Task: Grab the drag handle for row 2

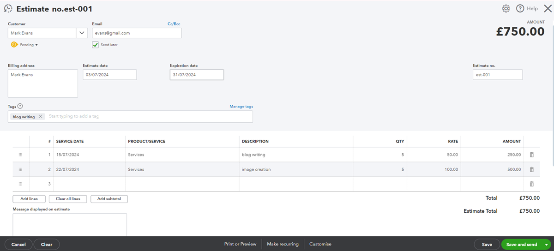Action: point(20,169)
